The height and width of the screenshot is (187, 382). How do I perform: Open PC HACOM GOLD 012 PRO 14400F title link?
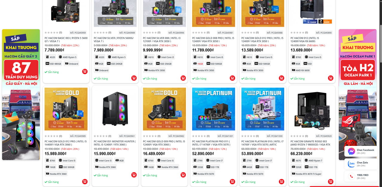(66, 143)
